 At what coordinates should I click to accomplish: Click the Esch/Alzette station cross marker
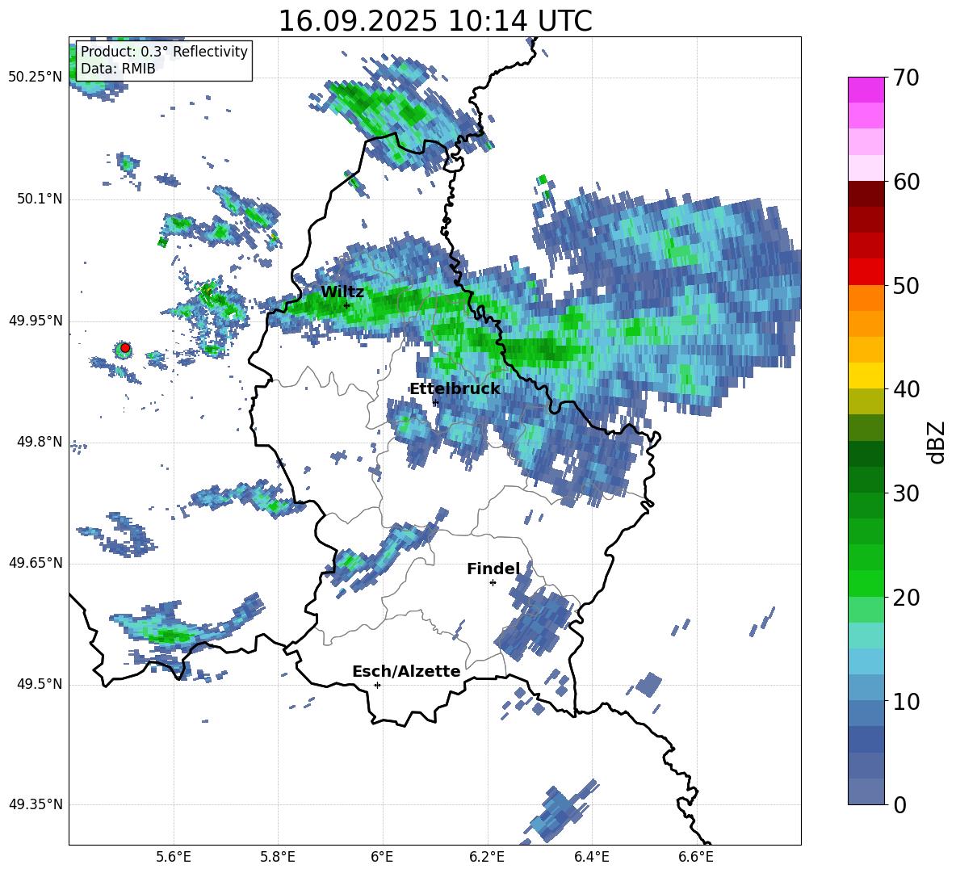377,685
